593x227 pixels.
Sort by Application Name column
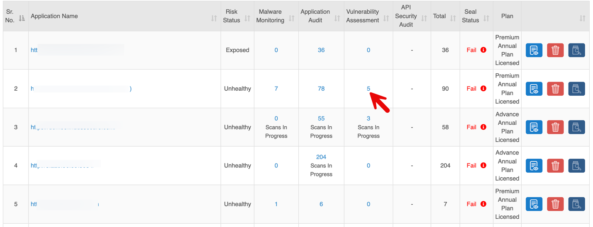pyautogui.click(x=214, y=18)
